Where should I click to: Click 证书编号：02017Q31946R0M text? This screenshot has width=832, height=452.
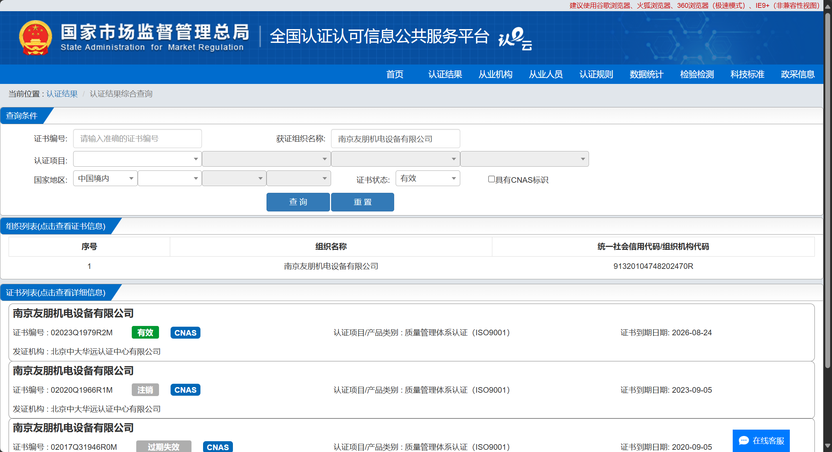65,447
